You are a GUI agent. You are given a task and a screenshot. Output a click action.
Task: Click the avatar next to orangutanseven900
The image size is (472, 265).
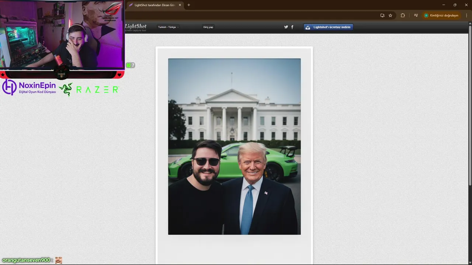coord(59,260)
